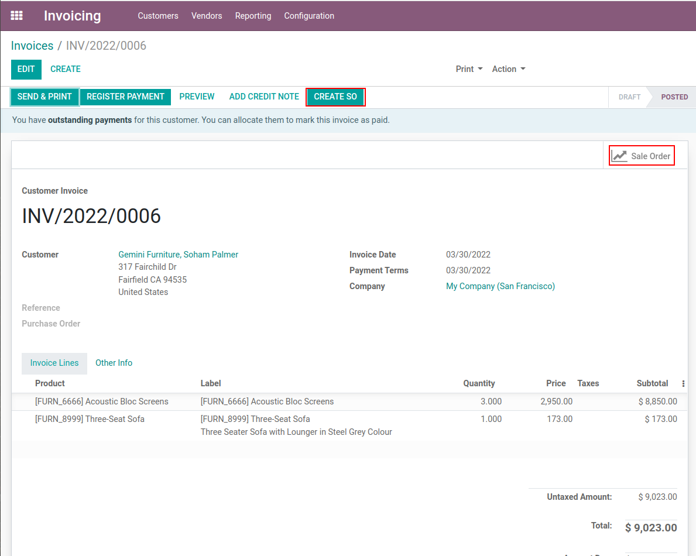Click Add Credit Note
696x556 pixels.
click(x=264, y=97)
